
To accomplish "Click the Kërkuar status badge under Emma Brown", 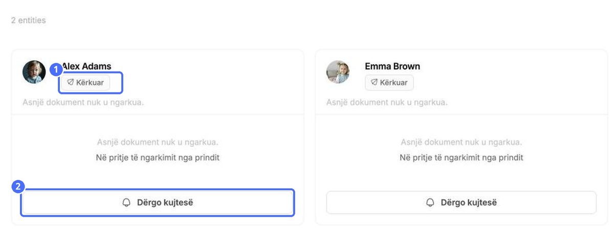I will 389,82.
